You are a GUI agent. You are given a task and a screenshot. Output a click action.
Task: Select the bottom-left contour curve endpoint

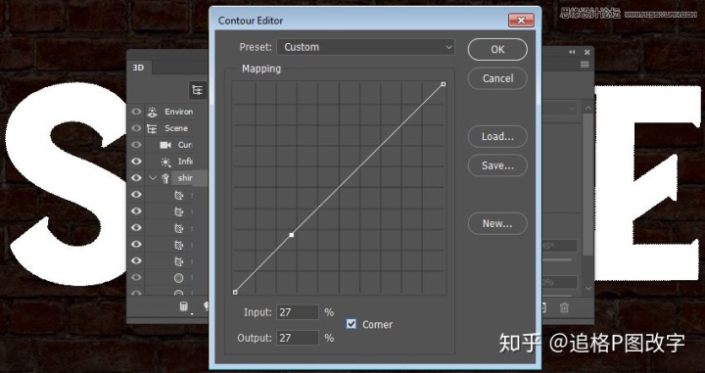(x=235, y=292)
